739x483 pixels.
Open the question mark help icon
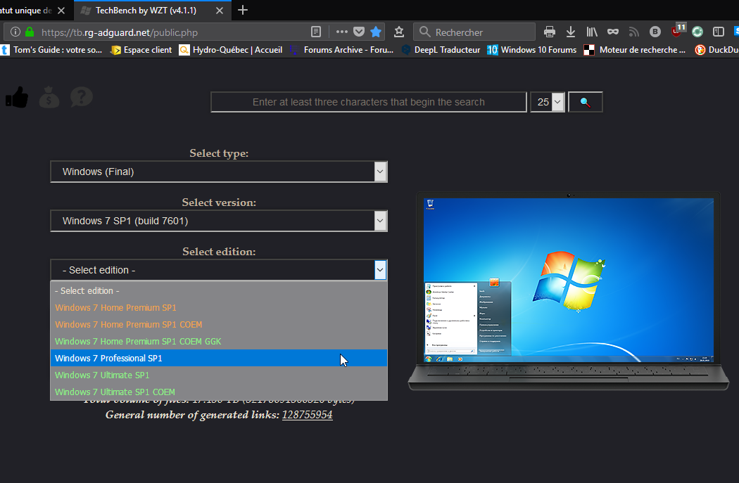tap(82, 97)
